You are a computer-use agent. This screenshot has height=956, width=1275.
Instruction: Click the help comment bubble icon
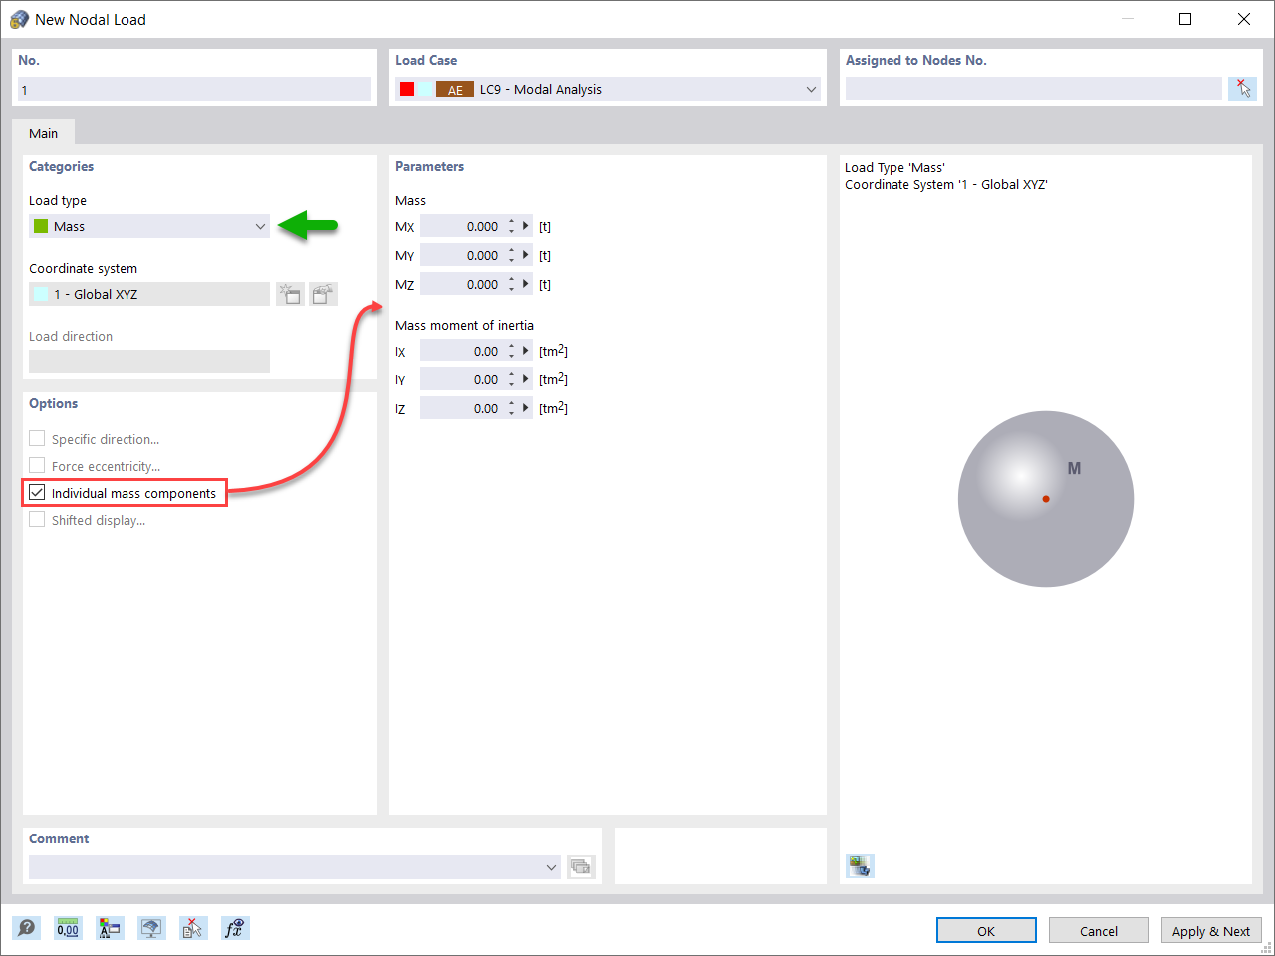coord(27,928)
